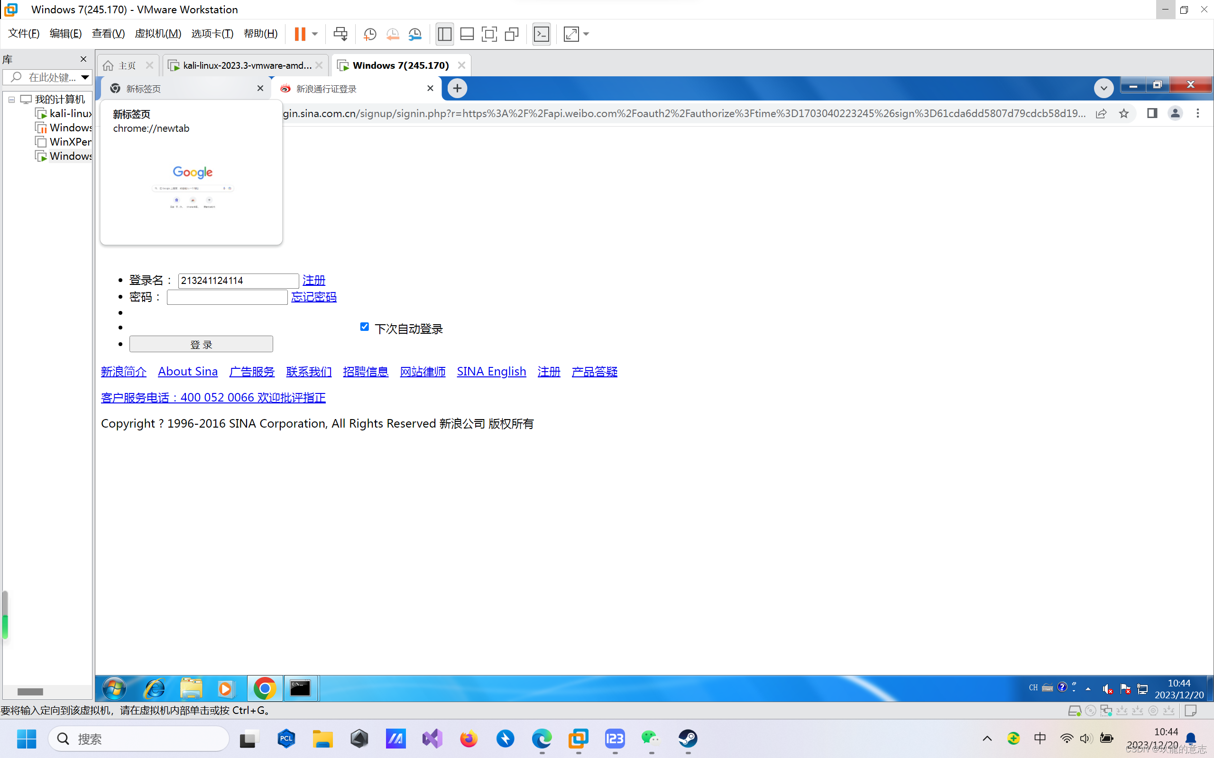This screenshot has height=758, width=1214.
Task: Click the 登录名 input field
Action: click(x=239, y=281)
